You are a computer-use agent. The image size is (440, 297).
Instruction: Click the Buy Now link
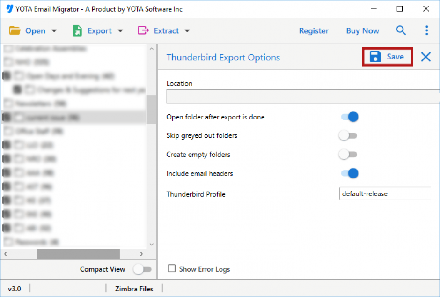coord(362,31)
